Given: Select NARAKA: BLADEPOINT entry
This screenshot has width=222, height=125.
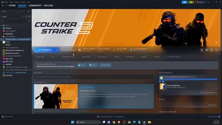Looking at the screenshot, I should coord(14,56).
